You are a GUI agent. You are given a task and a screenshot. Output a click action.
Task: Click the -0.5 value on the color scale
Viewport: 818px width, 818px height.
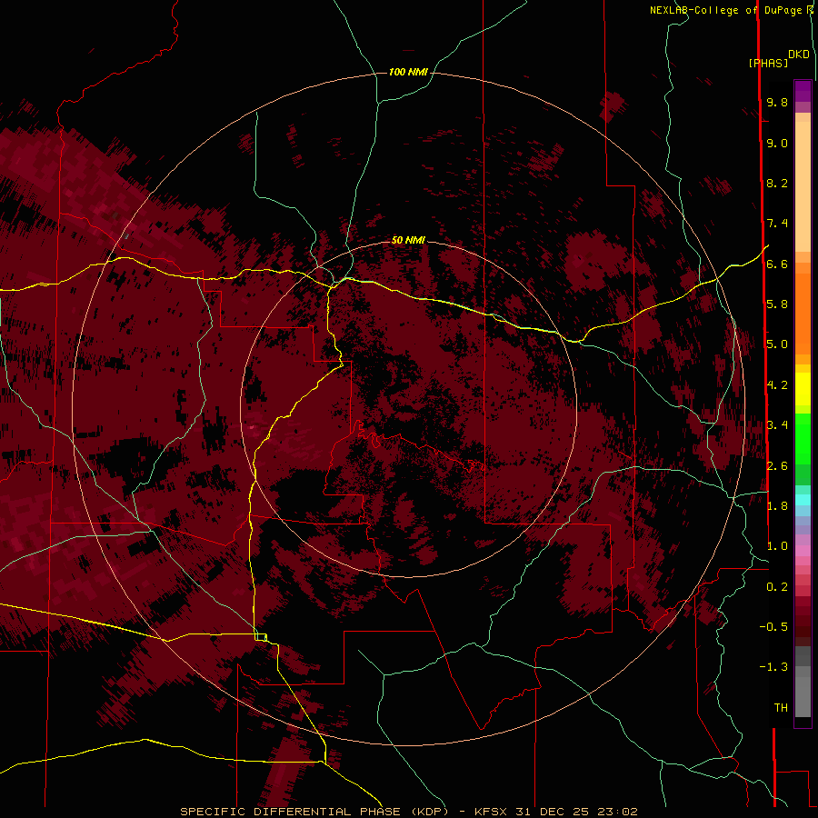pyautogui.click(x=773, y=627)
